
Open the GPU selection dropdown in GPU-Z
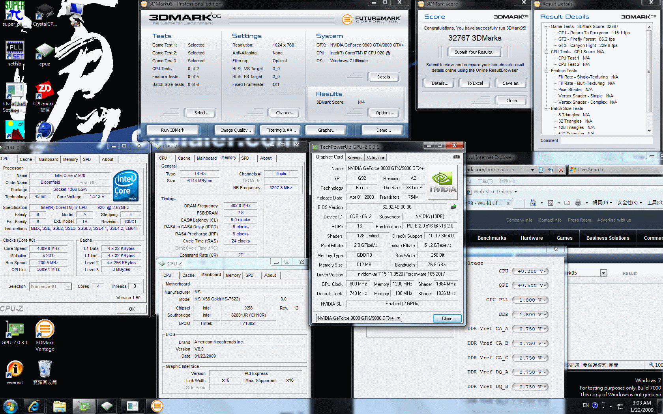pyautogui.click(x=359, y=318)
